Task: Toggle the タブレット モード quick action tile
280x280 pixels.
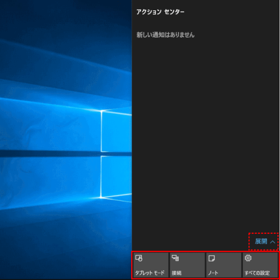Action: click(151, 264)
